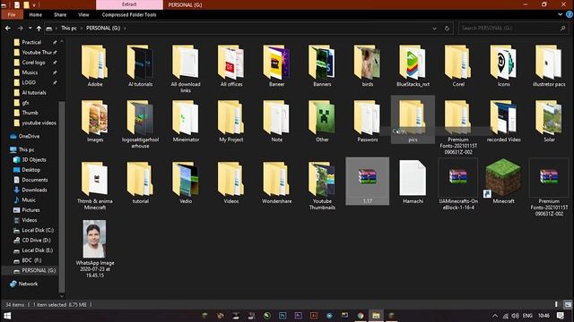The width and height of the screenshot is (574, 322).
Task: Open Corel logo in Quick access
Action: [34, 63]
